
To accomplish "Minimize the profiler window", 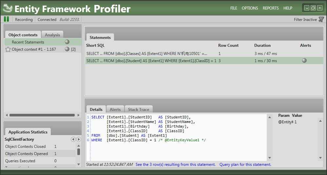I will (x=307, y=8).
